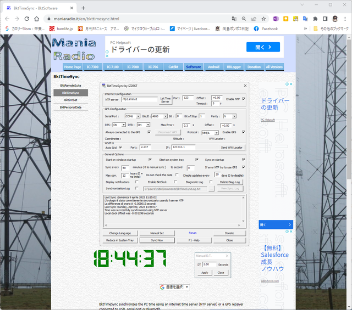Open the Parity dropdown

point(229,116)
